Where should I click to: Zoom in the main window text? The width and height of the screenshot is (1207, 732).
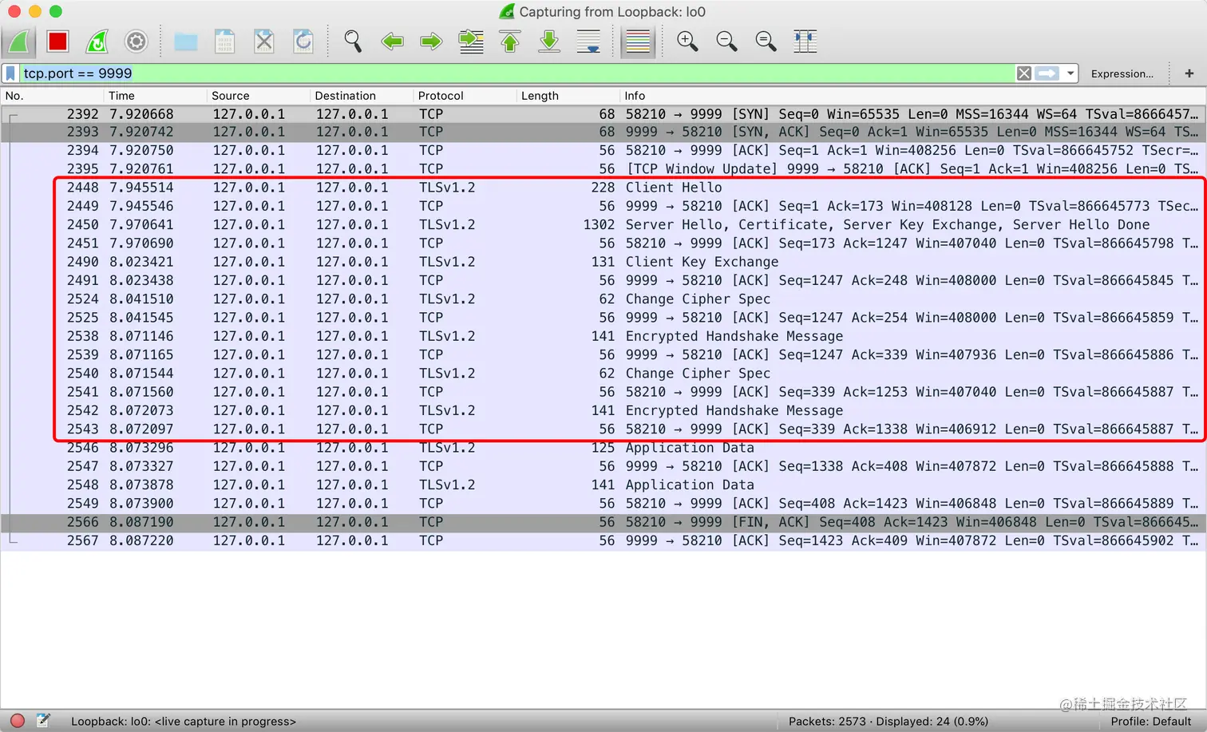coord(687,42)
